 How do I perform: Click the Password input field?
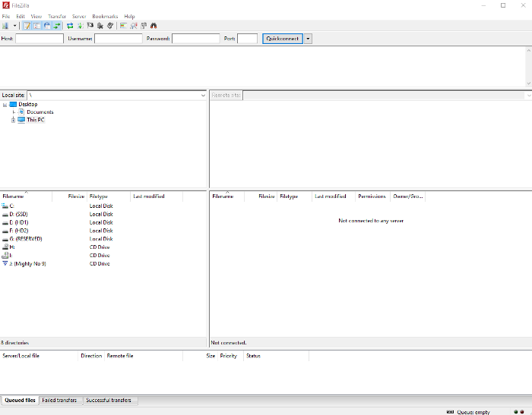(196, 39)
